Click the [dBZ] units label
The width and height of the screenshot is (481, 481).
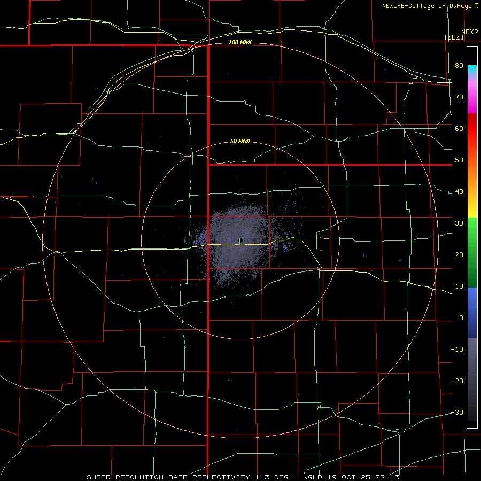pyautogui.click(x=454, y=37)
